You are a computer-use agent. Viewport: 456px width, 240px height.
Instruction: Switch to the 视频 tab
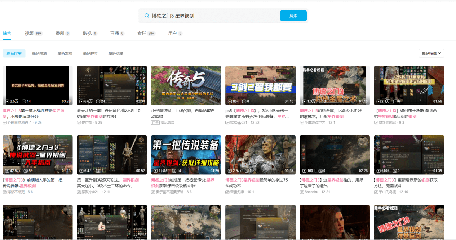click(34, 33)
